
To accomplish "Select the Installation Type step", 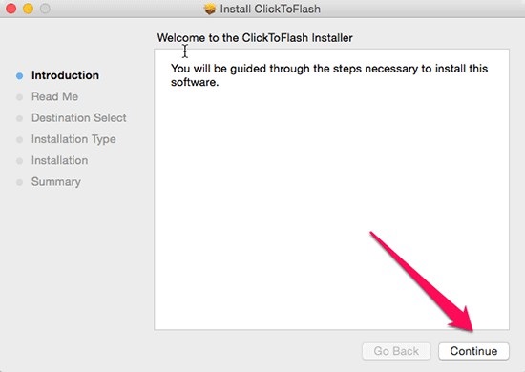I will [x=73, y=139].
